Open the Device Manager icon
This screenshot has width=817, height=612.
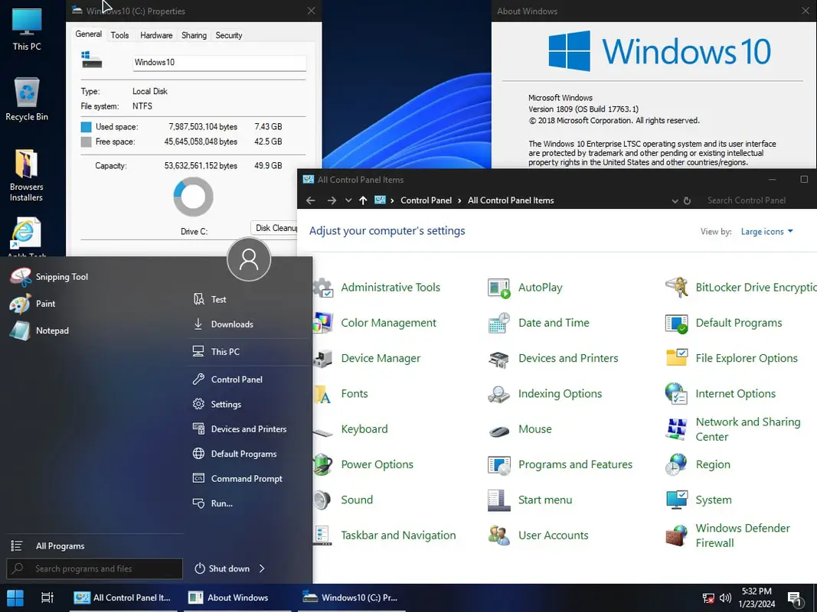pyautogui.click(x=323, y=358)
